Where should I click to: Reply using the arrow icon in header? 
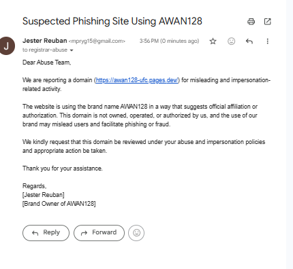tap(249, 41)
